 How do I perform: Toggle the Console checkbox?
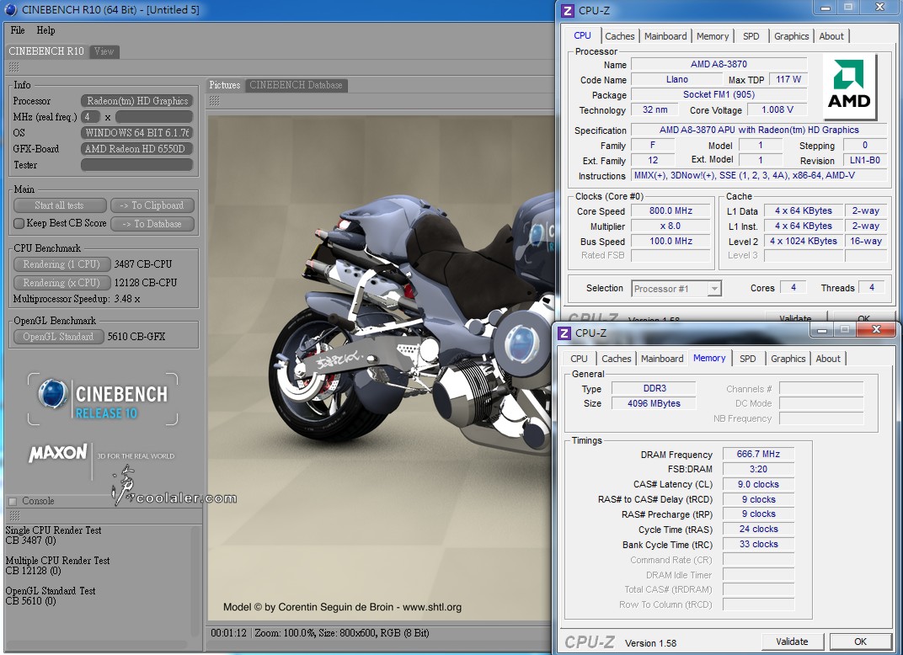[13, 501]
